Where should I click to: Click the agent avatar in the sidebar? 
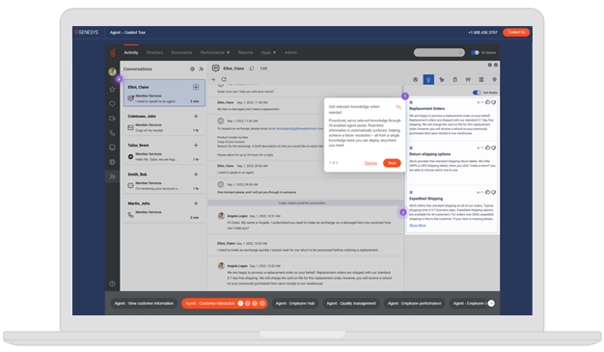pyautogui.click(x=112, y=71)
